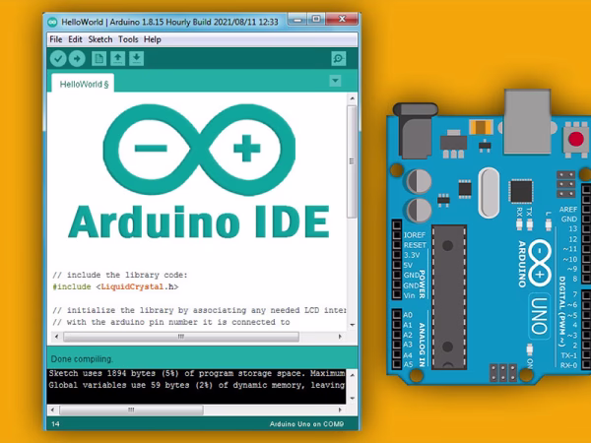This screenshot has width=591, height=443.
Task: Click the Arduino icon in title bar
Action: 53,21
